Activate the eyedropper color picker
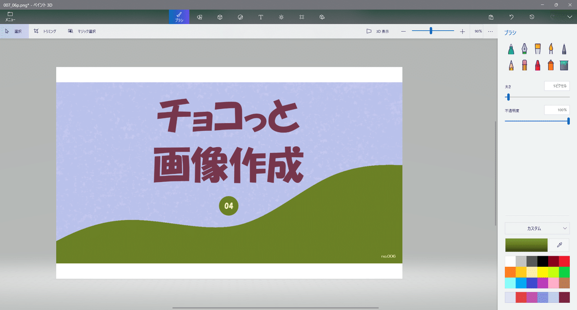The width and height of the screenshot is (577, 310). coord(559,245)
